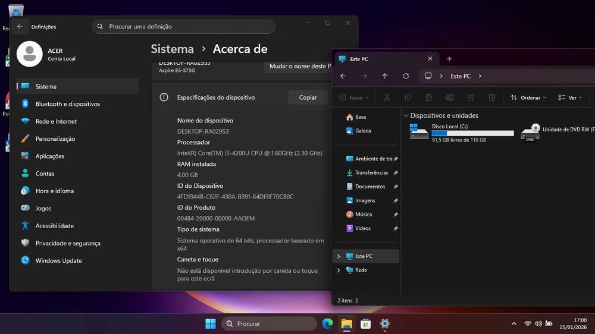The width and height of the screenshot is (595, 334).
Task: Open File Explorer from taskbar
Action: (x=346, y=324)
